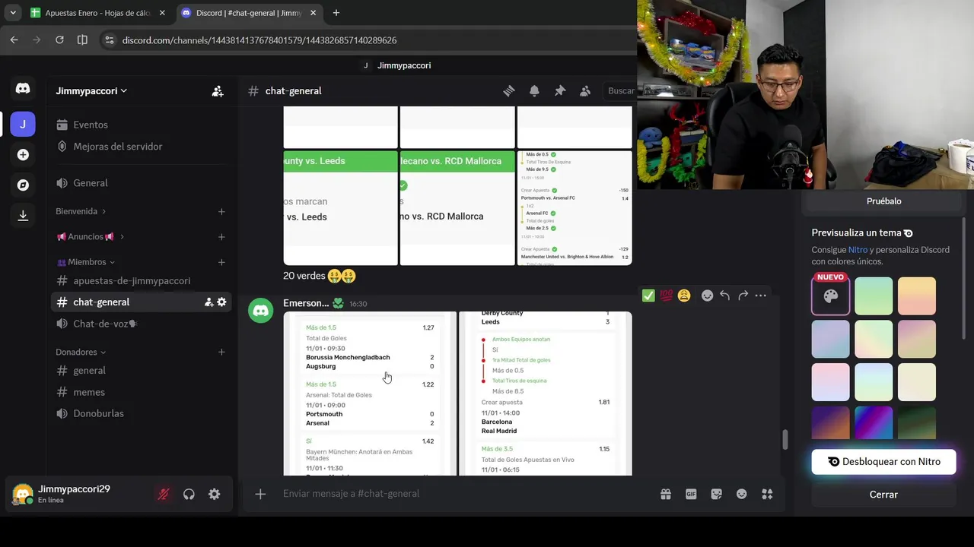Create a channel in the Donadores category

click(221, 352)
